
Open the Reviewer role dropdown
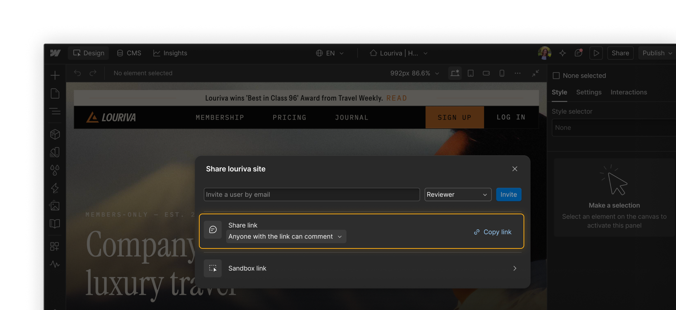tap(458, 195)
